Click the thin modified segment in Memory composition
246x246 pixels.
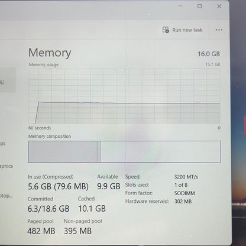99,151
